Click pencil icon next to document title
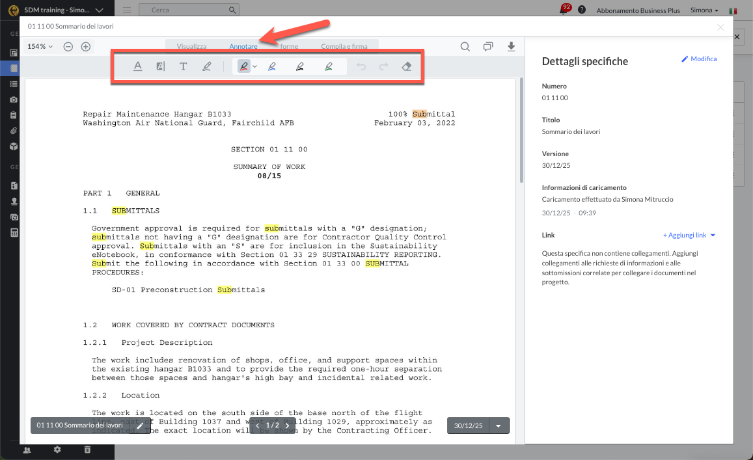The image size is (753, 460). coord(140,426)
